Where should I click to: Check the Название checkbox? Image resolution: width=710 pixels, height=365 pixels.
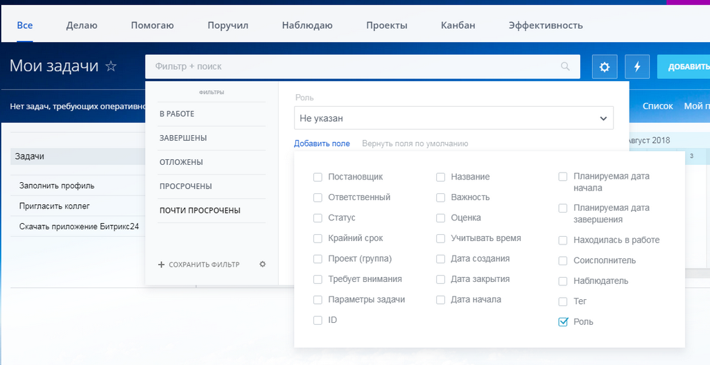click(440, 177)
